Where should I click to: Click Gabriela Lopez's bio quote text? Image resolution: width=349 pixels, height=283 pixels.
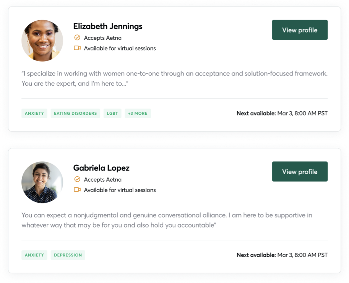pos(167,220)
